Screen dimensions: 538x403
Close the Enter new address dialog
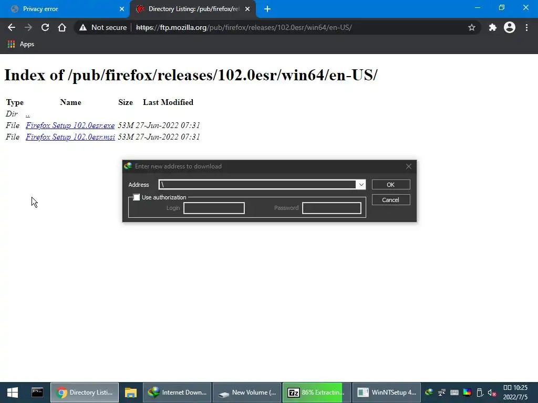point(408,166)
